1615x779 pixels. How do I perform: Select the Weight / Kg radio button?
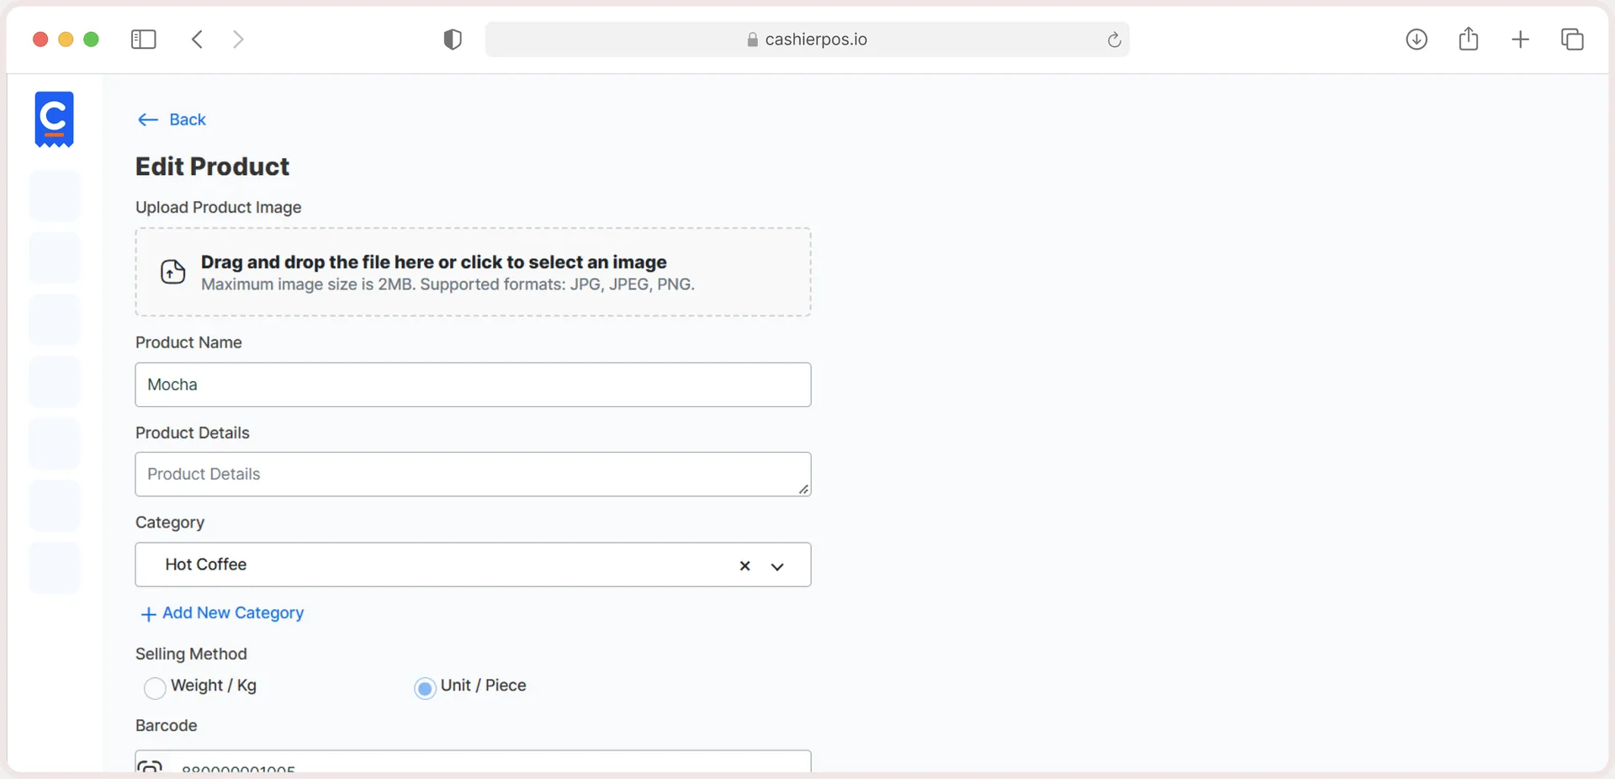[155, 688]
